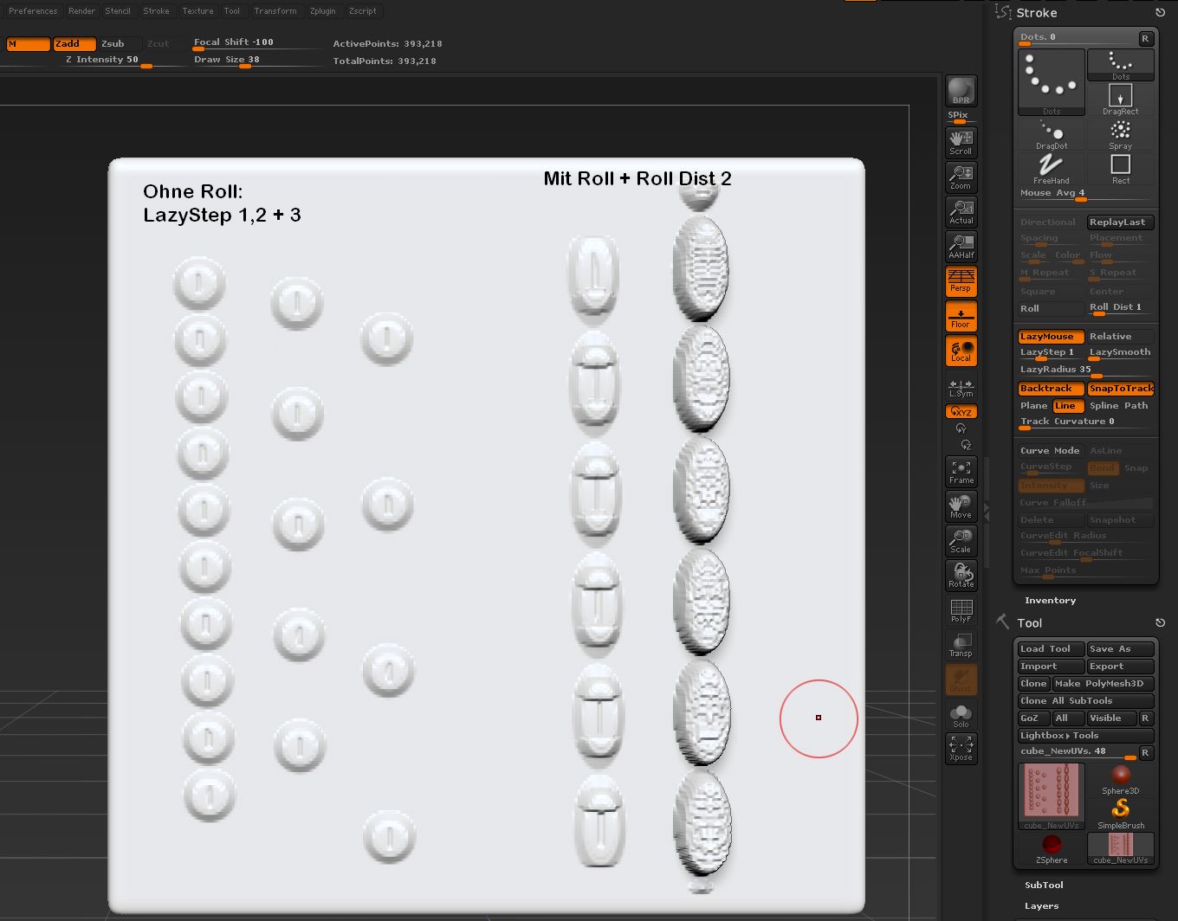Image resolution: width=1178 pixels, height=921 pixels.
Task: Choose the DragRect stroke type
Action: [1120, 100]
